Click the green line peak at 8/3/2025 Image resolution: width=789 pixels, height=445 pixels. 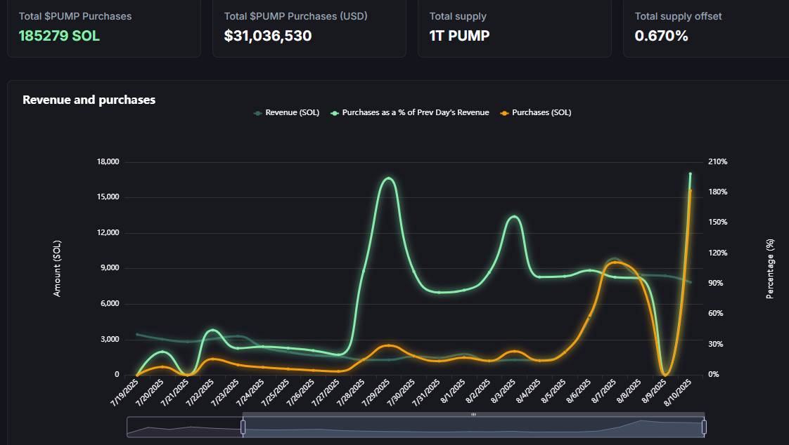coord(514,216)
